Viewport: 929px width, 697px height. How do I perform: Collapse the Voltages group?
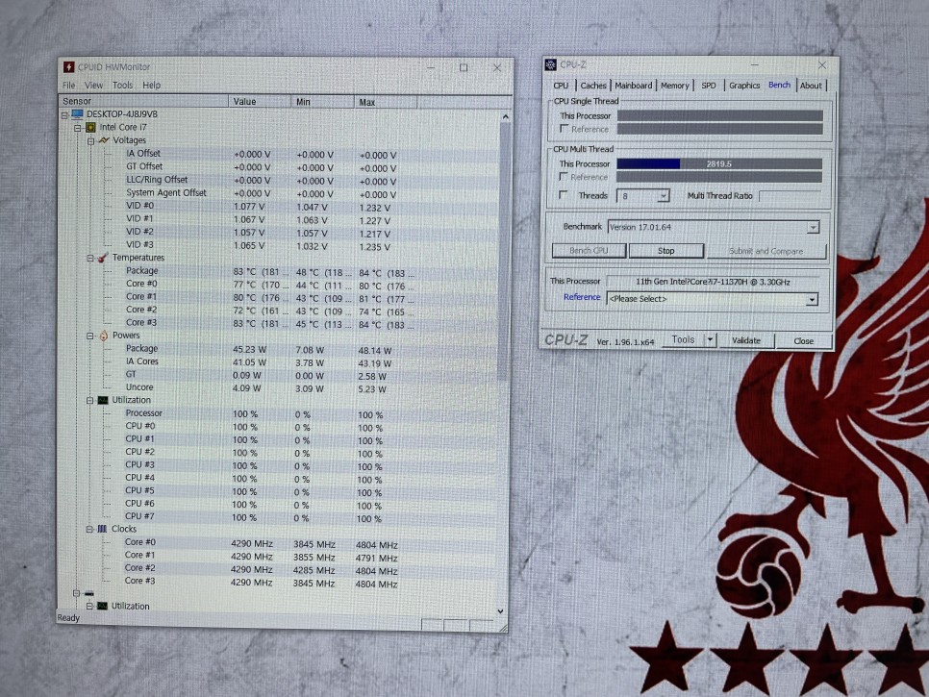(90, 141)
